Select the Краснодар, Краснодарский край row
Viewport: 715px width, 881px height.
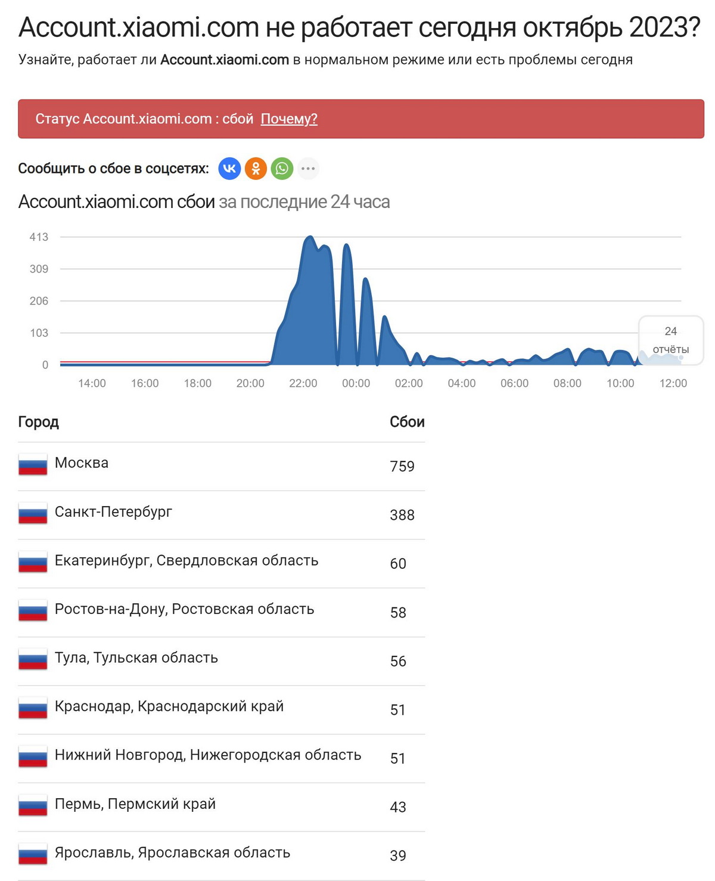[169, 706]
